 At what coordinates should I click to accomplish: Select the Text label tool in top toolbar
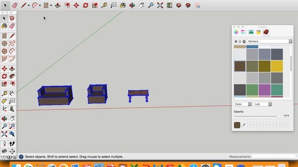tap(114, 5)
